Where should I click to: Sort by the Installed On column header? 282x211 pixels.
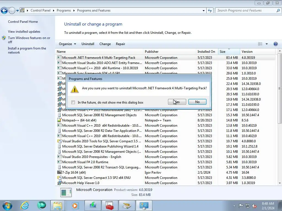tap(207, 51)
